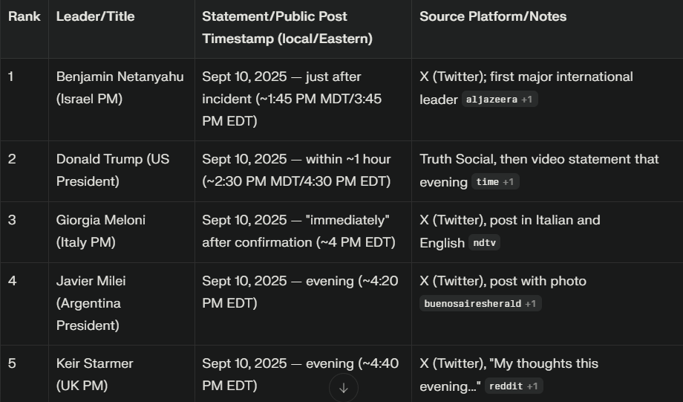Screen dimensions: 683x402
Task: Click Milei's "post with photo" notes
Action: point(503,281)
